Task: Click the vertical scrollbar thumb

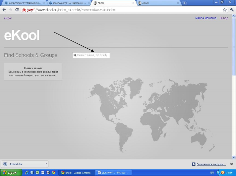Action: 234,47
